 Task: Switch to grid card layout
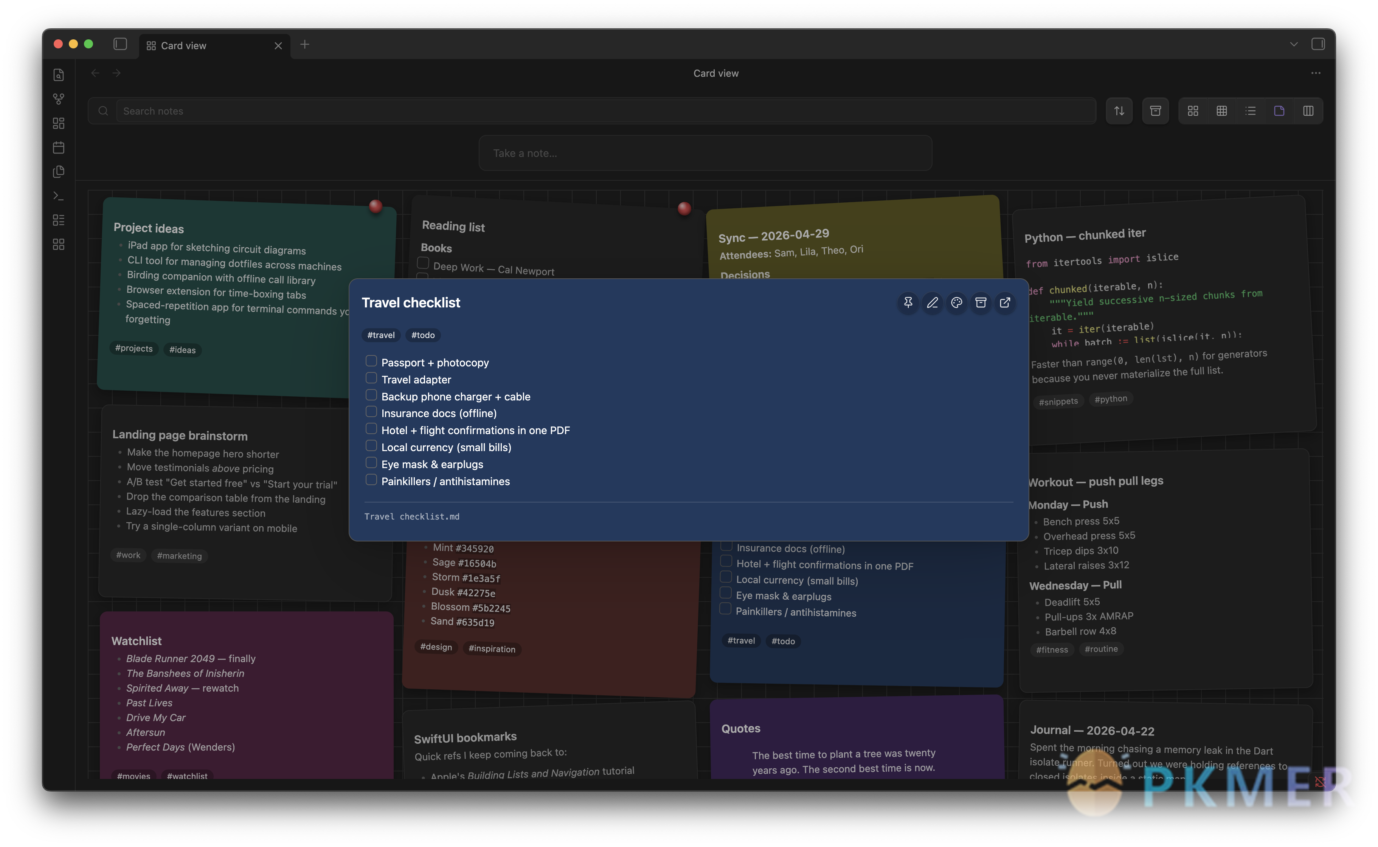(x=1193, y=111)
